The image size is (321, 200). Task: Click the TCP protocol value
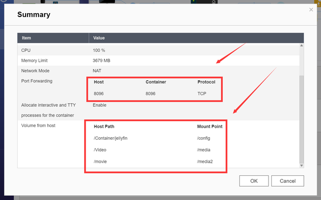pos(202,94)
